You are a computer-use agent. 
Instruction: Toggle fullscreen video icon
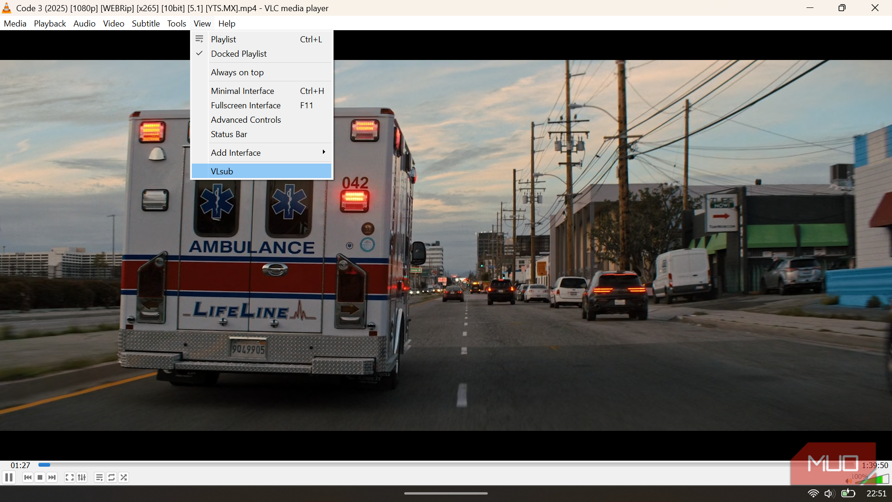click(x=69, y=477)
